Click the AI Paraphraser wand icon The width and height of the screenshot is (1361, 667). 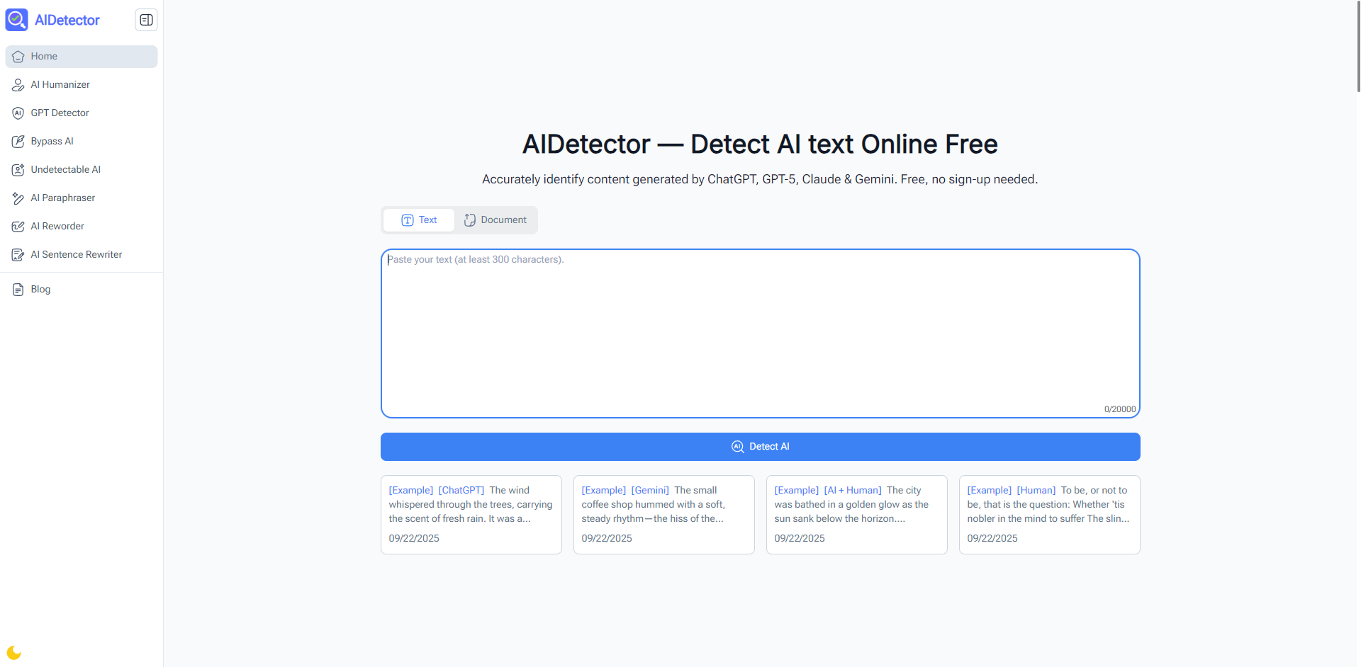tap(18, 198)
